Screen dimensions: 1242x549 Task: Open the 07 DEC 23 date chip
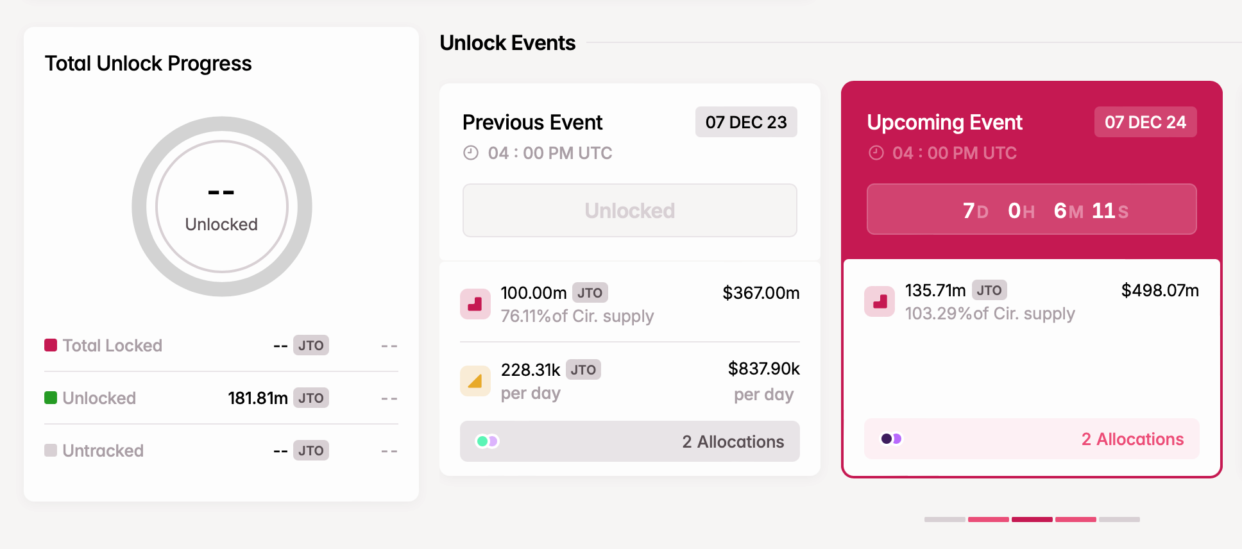(746, 122)
